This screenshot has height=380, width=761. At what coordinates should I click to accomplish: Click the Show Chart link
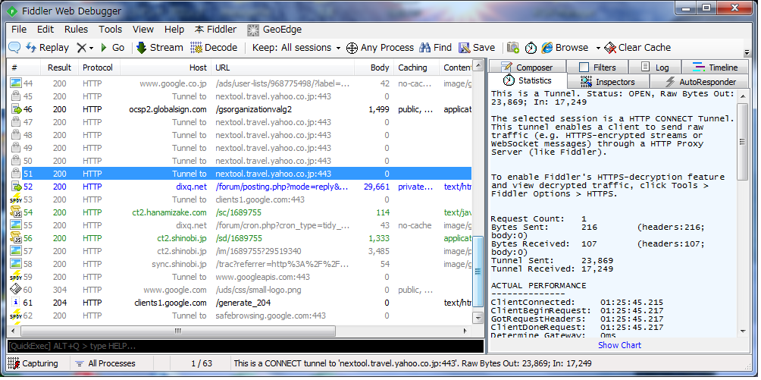pyautogui.click(x=619, y=345)
